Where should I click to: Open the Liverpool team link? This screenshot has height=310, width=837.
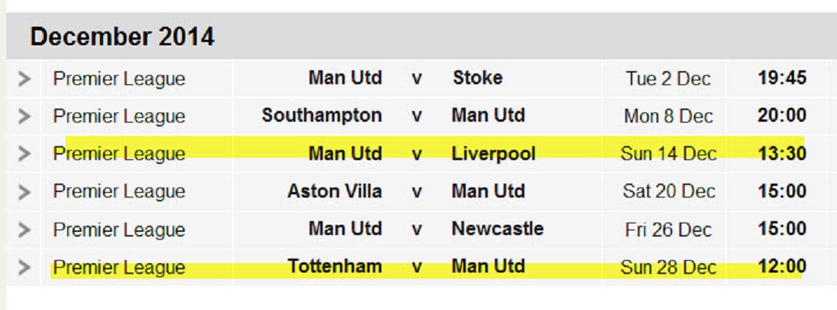pos(493,154)
